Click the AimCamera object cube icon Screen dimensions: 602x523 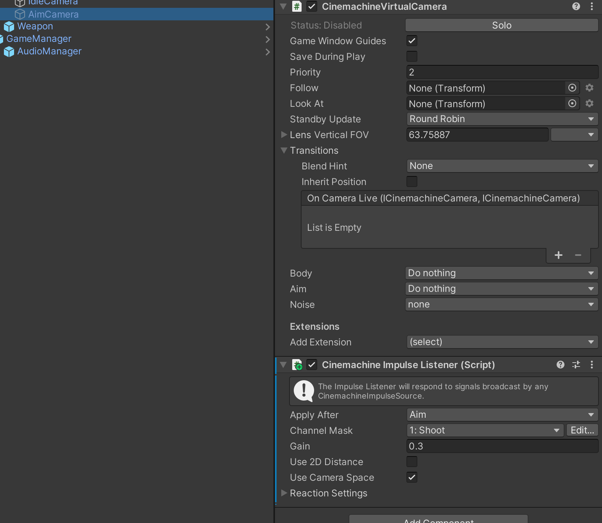point(20,14)
